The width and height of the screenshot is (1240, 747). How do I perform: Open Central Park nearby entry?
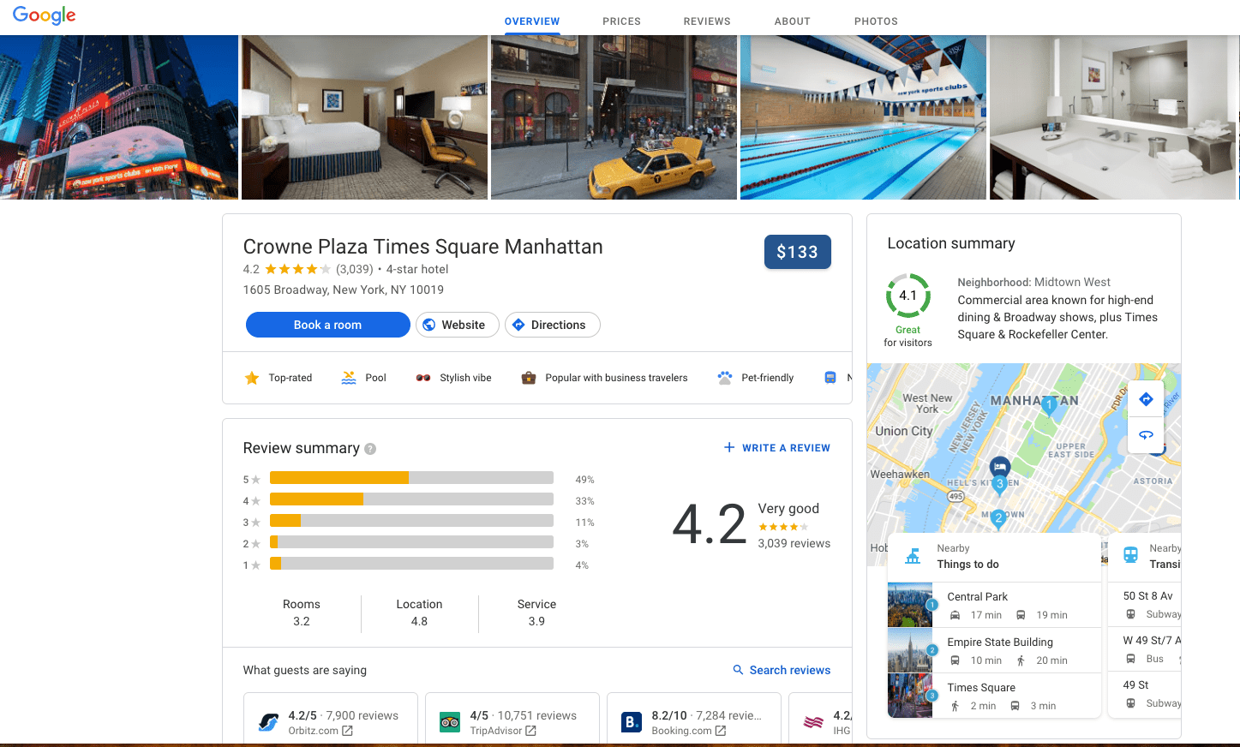[994, 605]
